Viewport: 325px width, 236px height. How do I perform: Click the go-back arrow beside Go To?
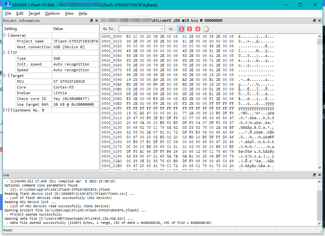pyautogui.click(x=171, y=29)
